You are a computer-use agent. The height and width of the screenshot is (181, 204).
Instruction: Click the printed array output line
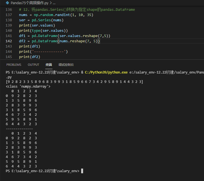(75, 82)
